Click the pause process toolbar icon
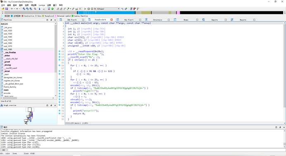 coord(88,9)
